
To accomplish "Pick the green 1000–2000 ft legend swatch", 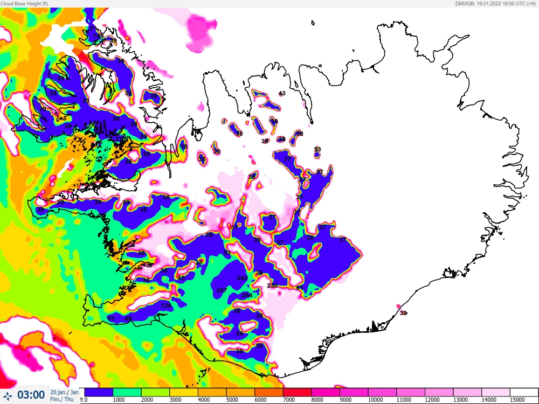I will [127, 392].
